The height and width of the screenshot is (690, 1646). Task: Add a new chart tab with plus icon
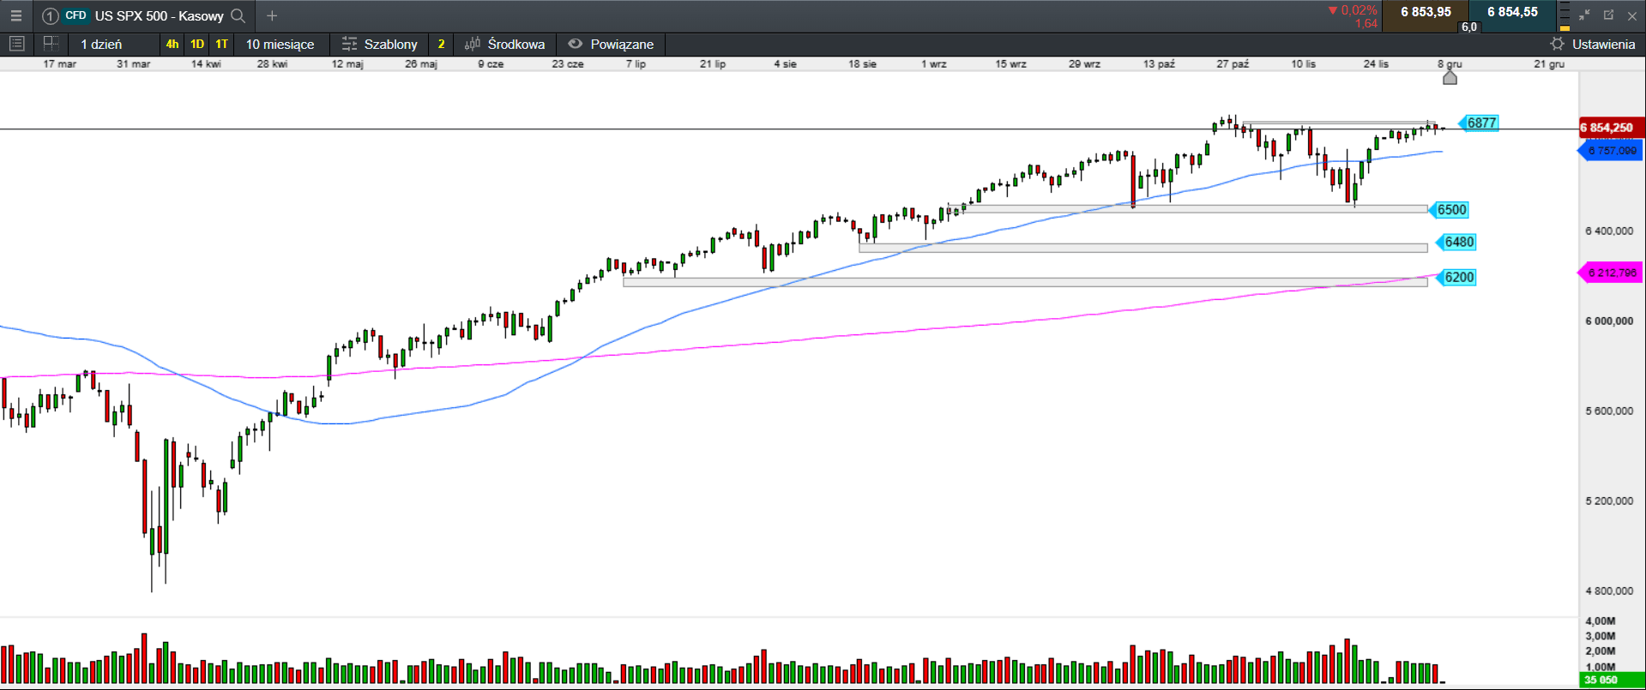(x=272, y=15)
